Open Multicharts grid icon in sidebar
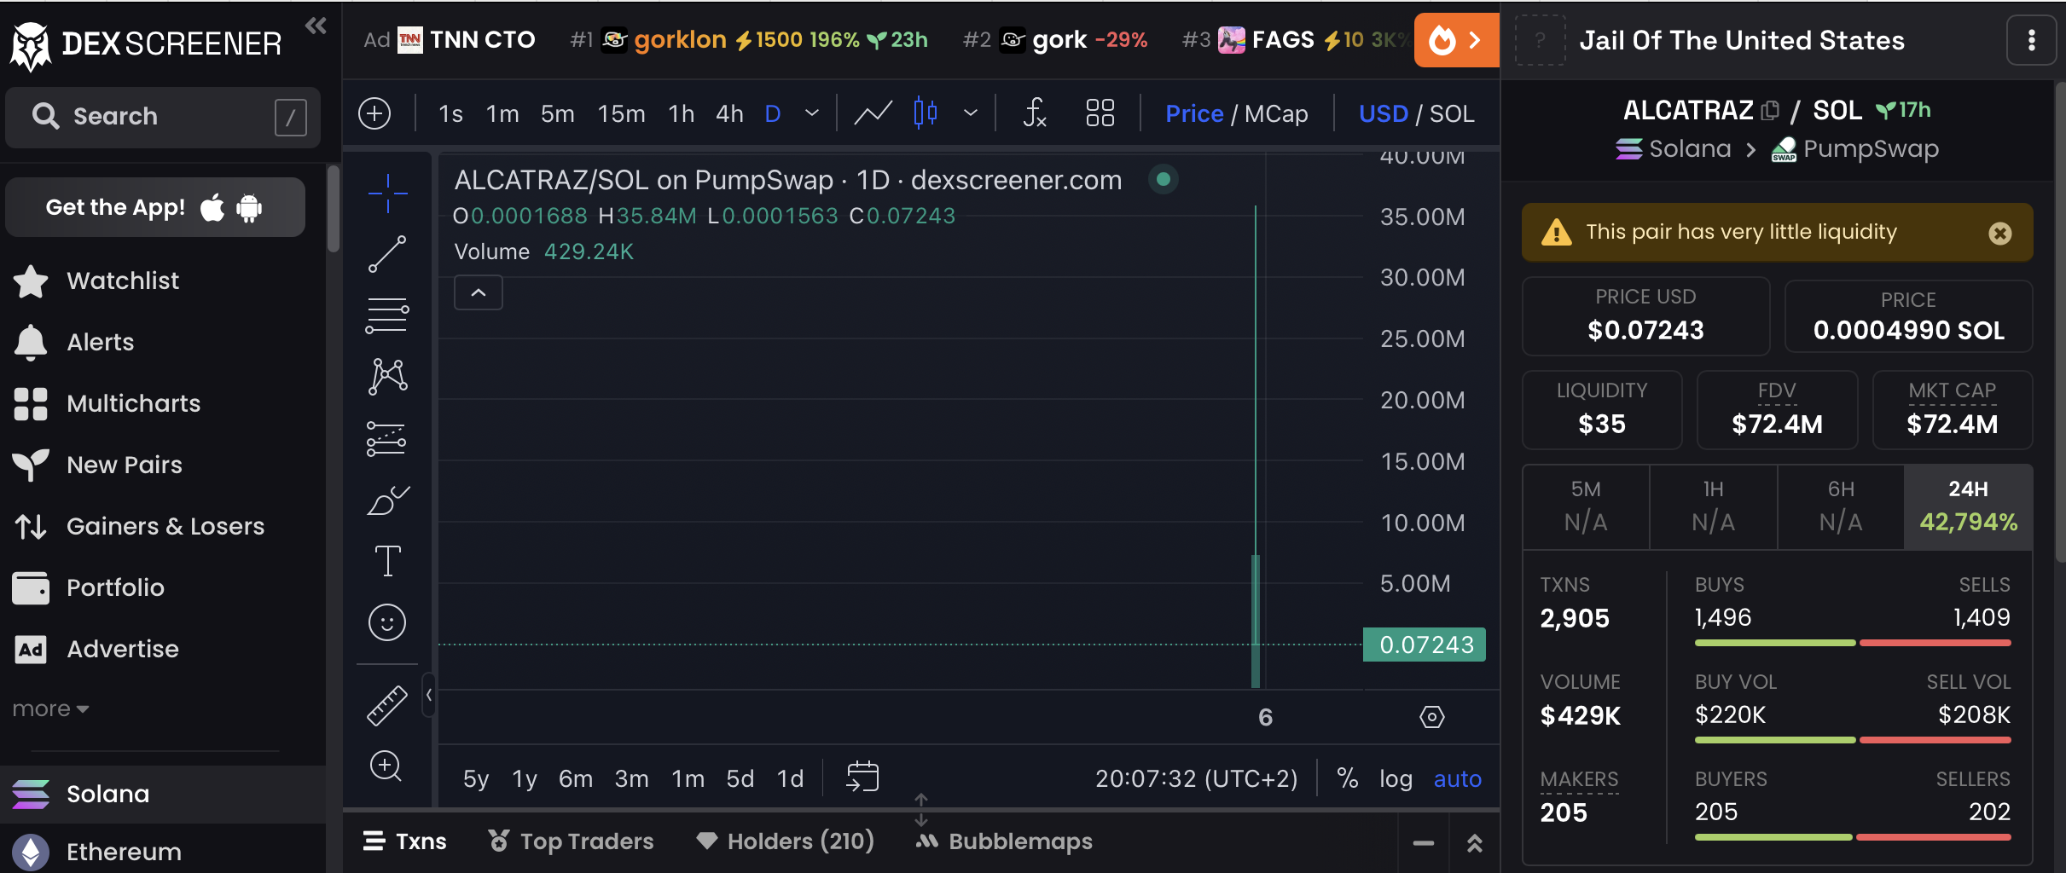2066x873 pixels. (31, 404)
